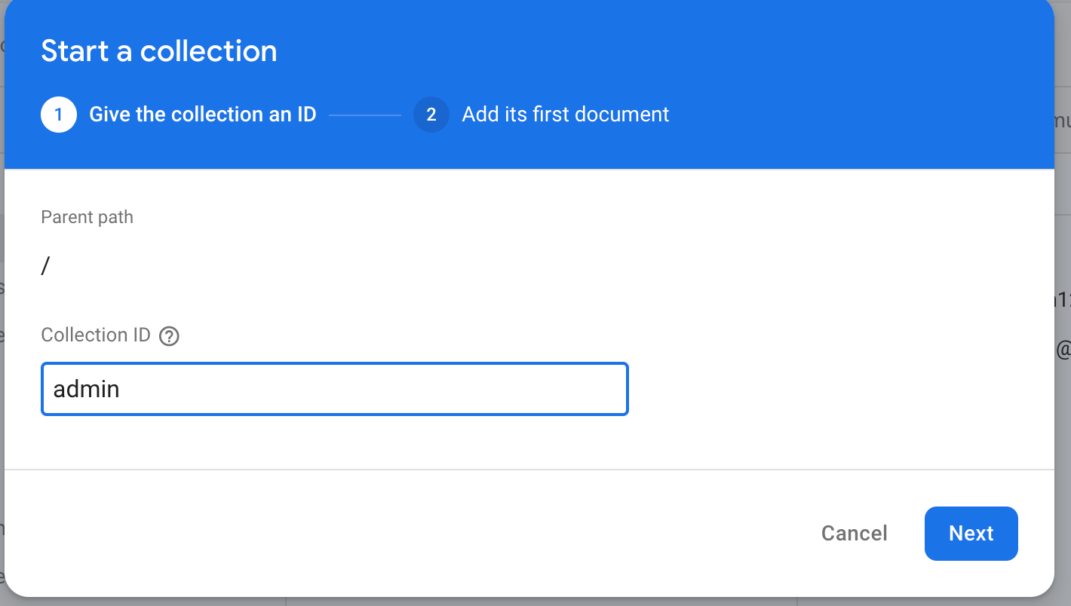Viewport: 1071px width, 606px height.
Task: Focus the Collection ID text field
Action: 334,389
